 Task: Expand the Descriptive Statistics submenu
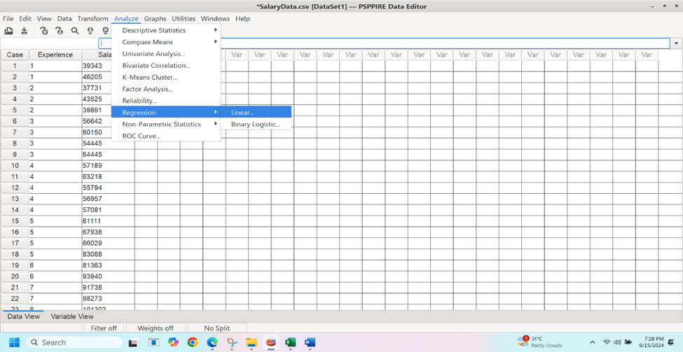pos(166,31)
